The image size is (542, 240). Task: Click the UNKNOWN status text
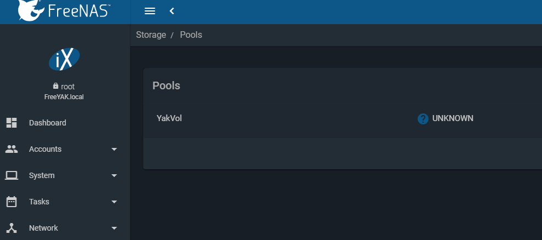[x=453, y=118]
